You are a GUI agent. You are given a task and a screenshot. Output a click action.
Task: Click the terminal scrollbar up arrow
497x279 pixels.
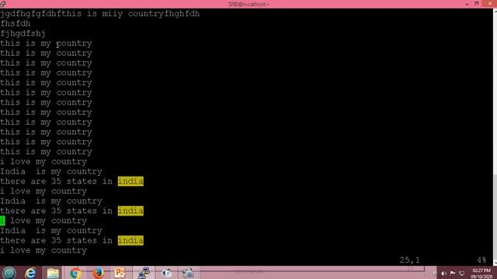[x=495, y=11]
